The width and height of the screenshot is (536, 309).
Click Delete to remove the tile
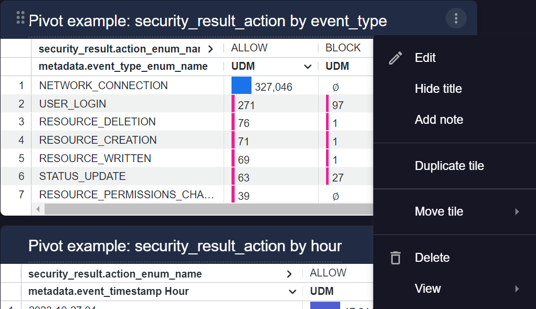[x=433, y=258]
